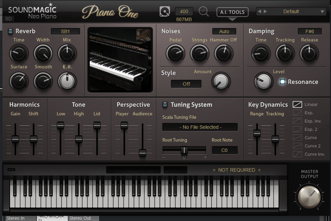Open the Reverb type SB1 selector
This screenshot has height=221, width=331.
(66, 31)
